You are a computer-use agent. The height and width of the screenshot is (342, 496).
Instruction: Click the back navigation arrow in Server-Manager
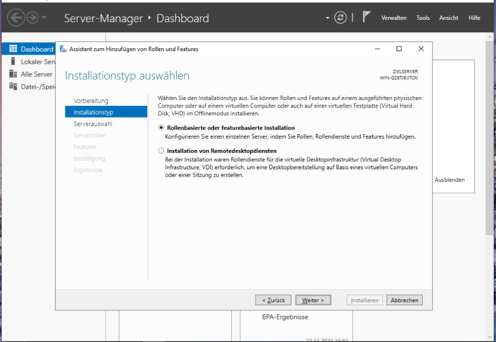pyautogui.click(x=16, y=18)
